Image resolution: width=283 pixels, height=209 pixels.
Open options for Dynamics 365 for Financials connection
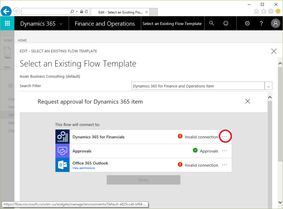point(225,137)
